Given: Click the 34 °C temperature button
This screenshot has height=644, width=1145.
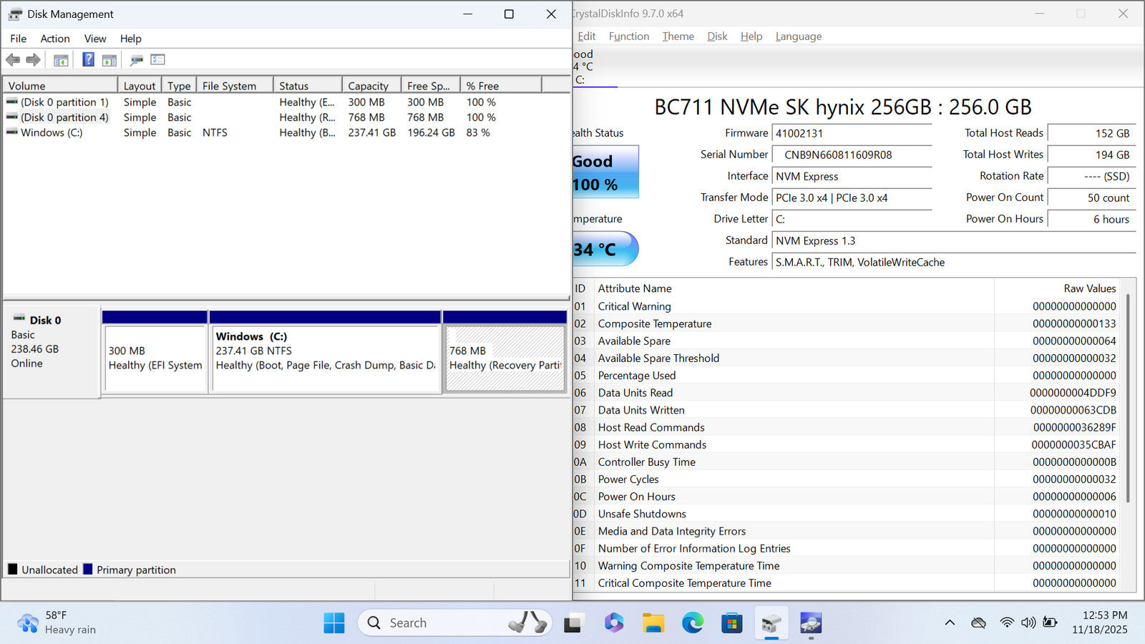Looking at the screenshot, I should (x=605, y=249).
